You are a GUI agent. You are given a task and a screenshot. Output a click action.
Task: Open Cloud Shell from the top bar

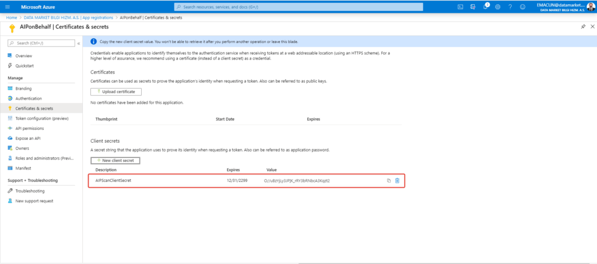point(460,7)
